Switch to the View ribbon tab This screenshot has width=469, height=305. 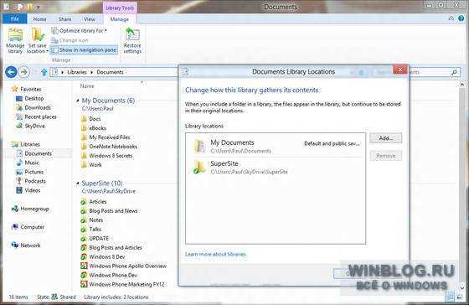89,19
